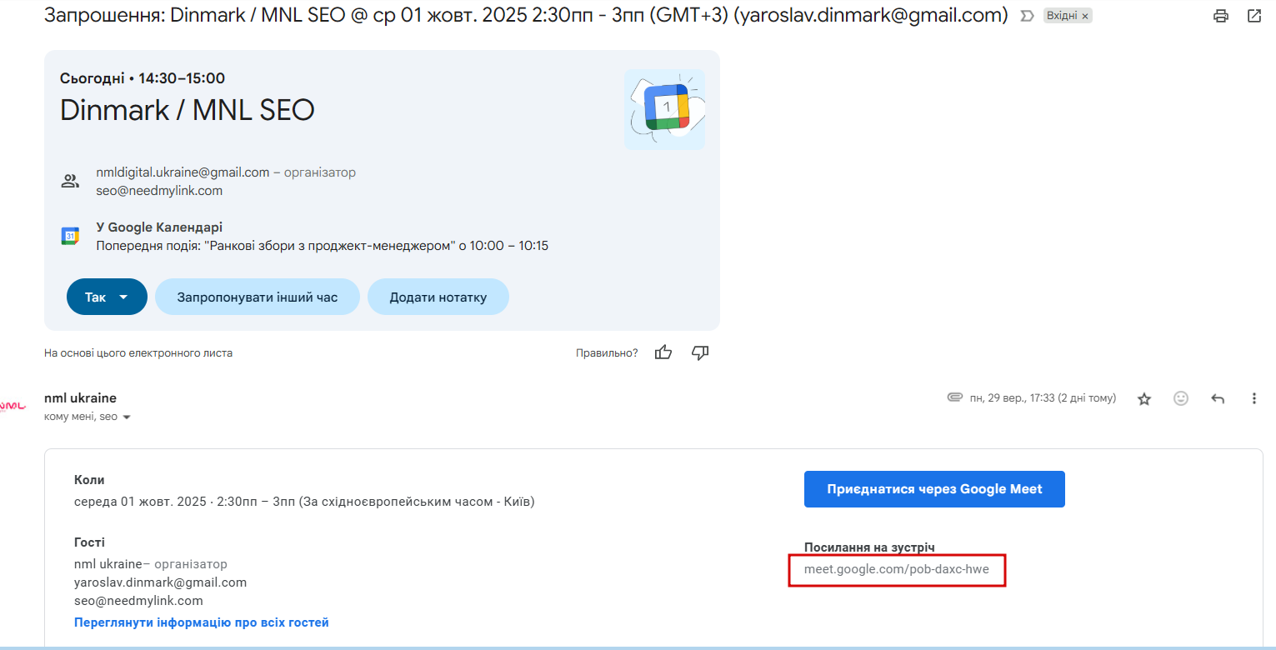Print the email using the printer icon
The image size is (1276, 650).
[1221, 16]
